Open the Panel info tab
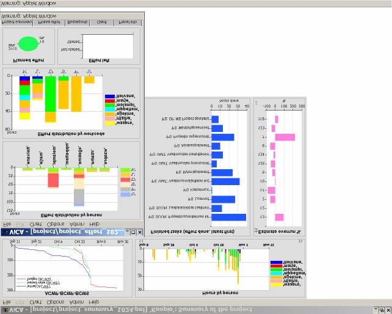 128,22
